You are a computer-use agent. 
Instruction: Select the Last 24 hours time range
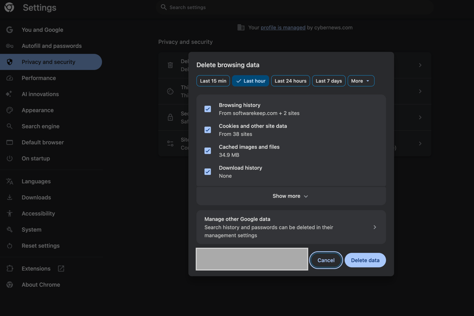coord(291,81)
